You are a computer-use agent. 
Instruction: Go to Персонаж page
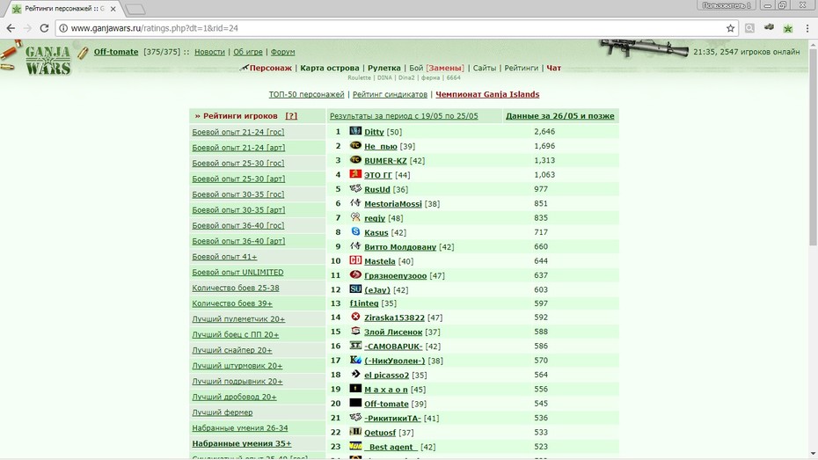(x=270, y=68)
